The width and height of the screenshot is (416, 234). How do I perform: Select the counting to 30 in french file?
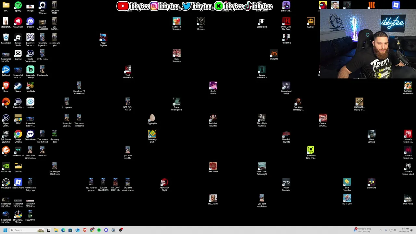point(55,168)
